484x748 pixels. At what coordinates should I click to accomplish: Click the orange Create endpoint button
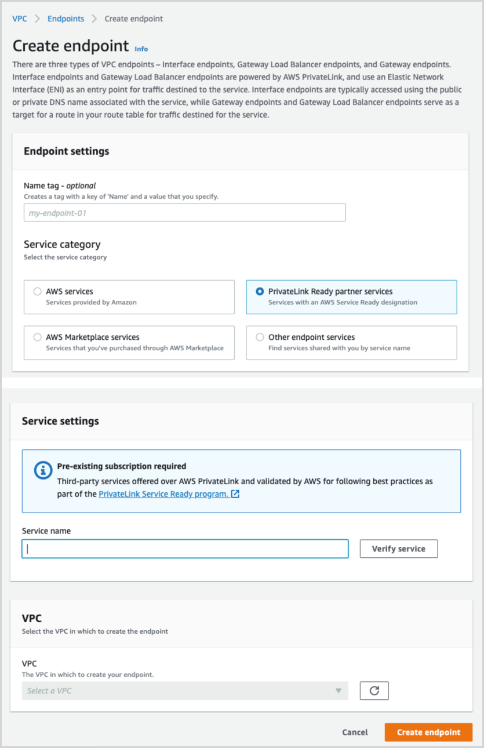(428, 732)
